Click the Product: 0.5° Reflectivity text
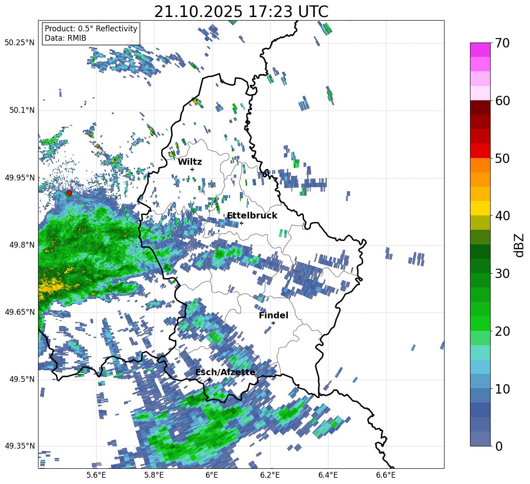Screen dimensions: 530x484 coord(91,28)
